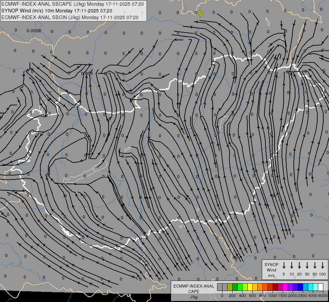
Task: Click the J/kg unit label in CAPE legend
Action: pos(194,297)
